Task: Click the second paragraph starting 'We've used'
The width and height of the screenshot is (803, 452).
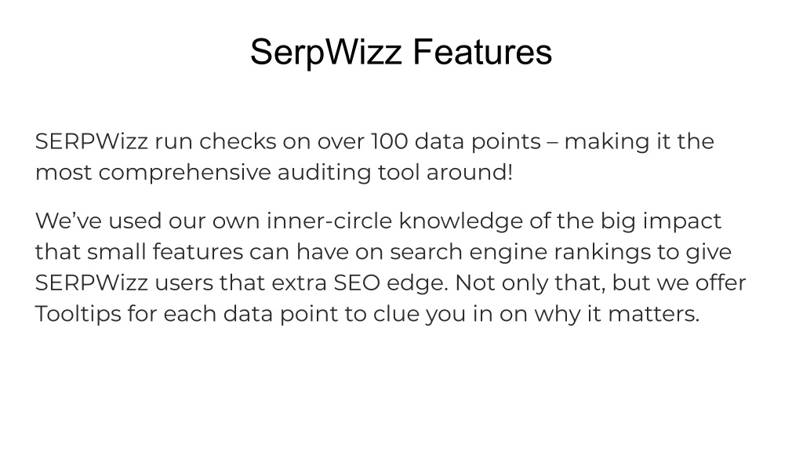Action: click(391, 267)
